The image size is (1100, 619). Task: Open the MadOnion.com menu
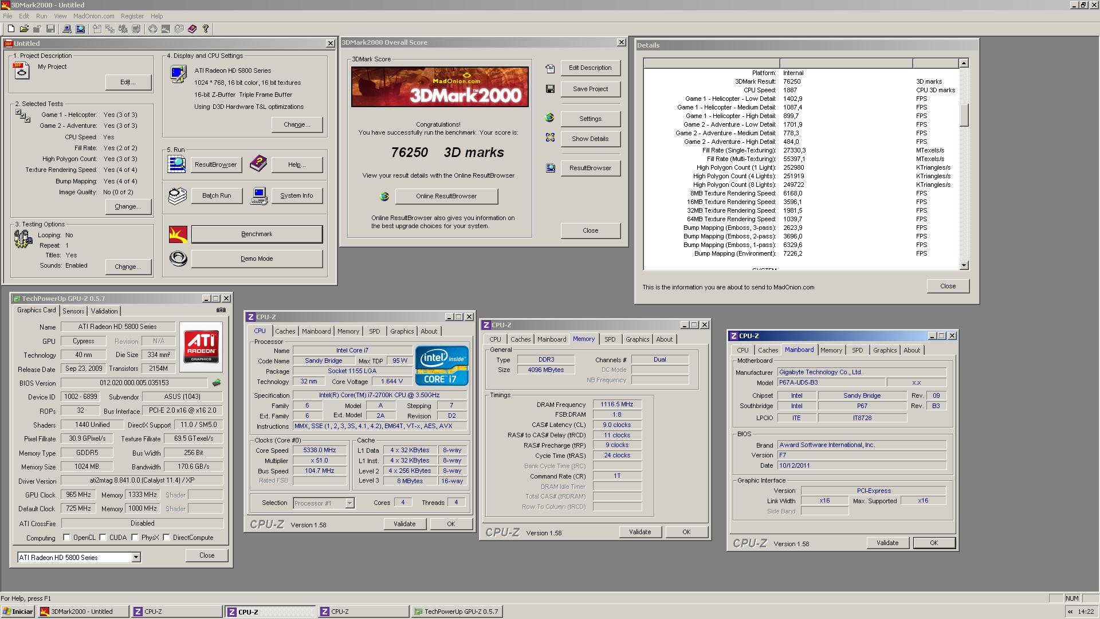tap(93, 16)
